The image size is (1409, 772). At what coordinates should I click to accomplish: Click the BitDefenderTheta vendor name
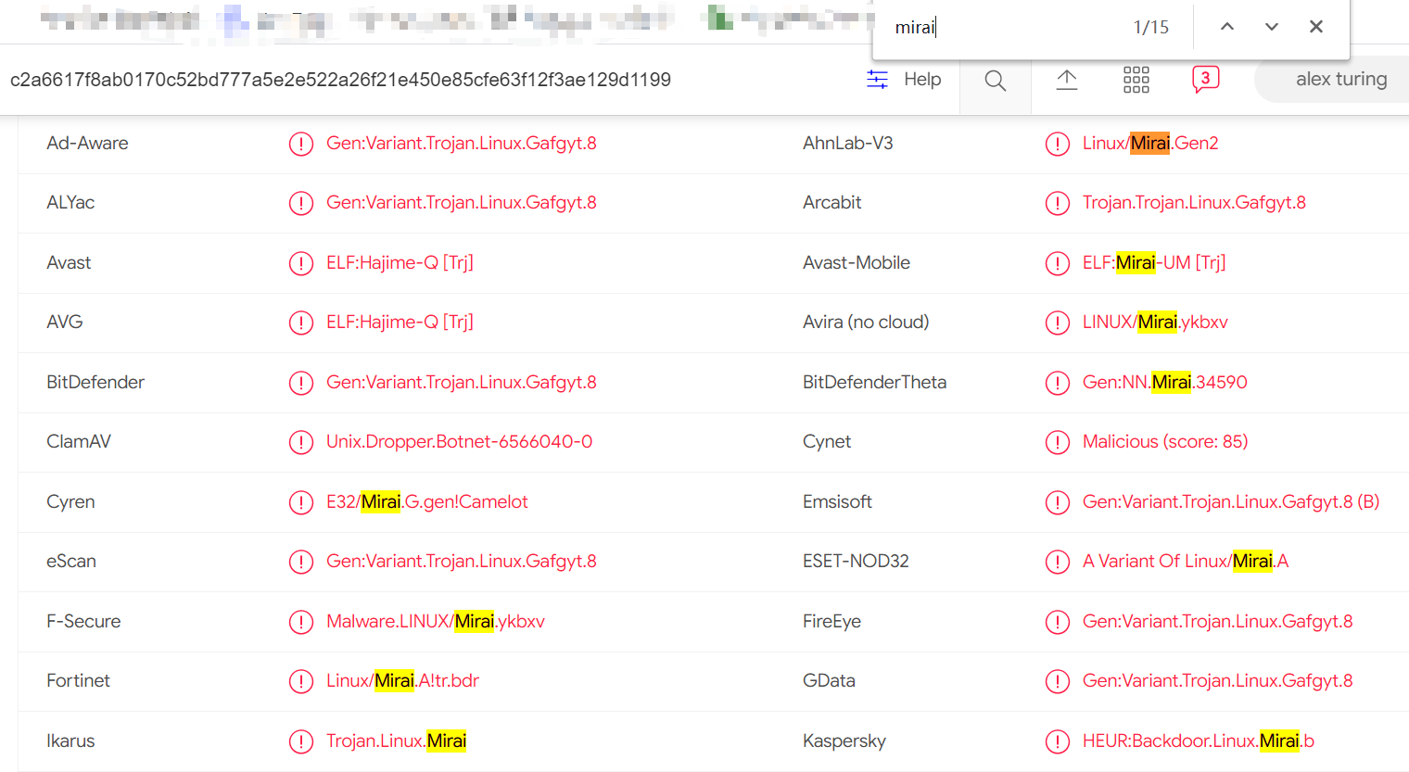[875, 383]
